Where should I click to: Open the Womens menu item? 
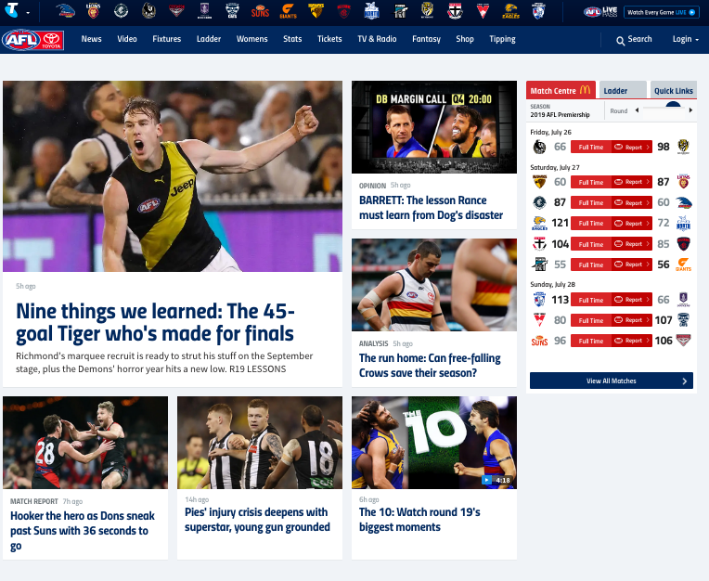(x=251, y=39)
